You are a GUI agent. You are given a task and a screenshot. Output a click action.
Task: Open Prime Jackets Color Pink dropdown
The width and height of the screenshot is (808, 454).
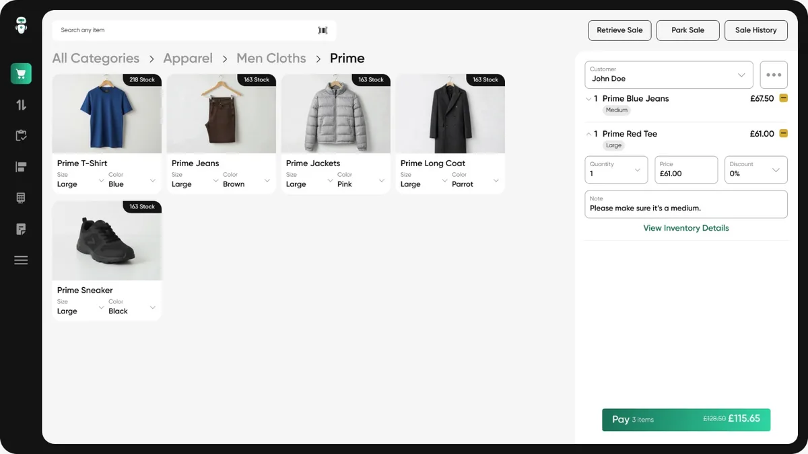pos(361,180)
